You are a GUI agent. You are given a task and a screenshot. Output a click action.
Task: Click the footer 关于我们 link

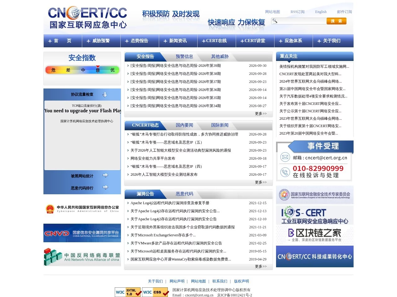click(155, 281)
